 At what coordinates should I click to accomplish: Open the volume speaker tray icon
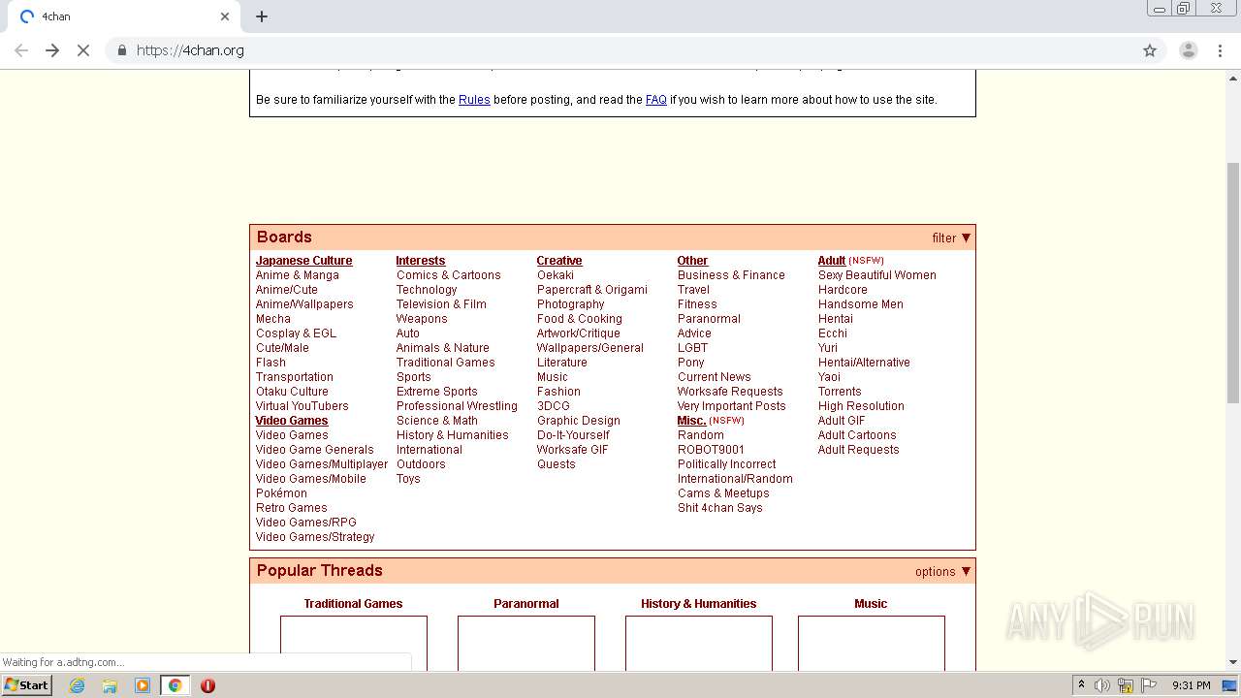pyautogui.click(x=1102, y=685)
